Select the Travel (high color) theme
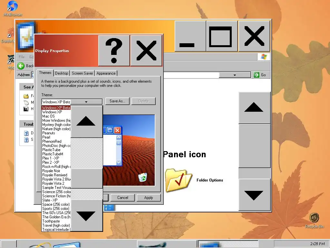Image resolution: width=330 pixels, height=248 pixels. click(x=56, y=225)
